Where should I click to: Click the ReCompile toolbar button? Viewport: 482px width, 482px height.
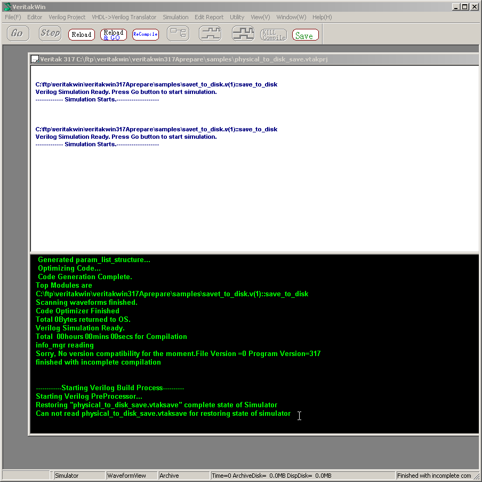pos(146,35)
